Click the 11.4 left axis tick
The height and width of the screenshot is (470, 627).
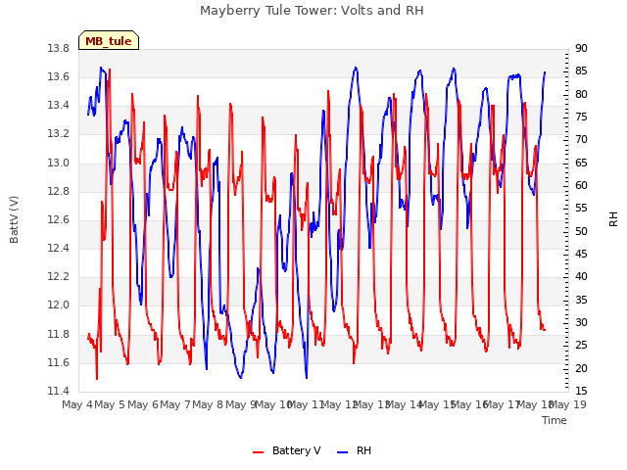[59, 391]
